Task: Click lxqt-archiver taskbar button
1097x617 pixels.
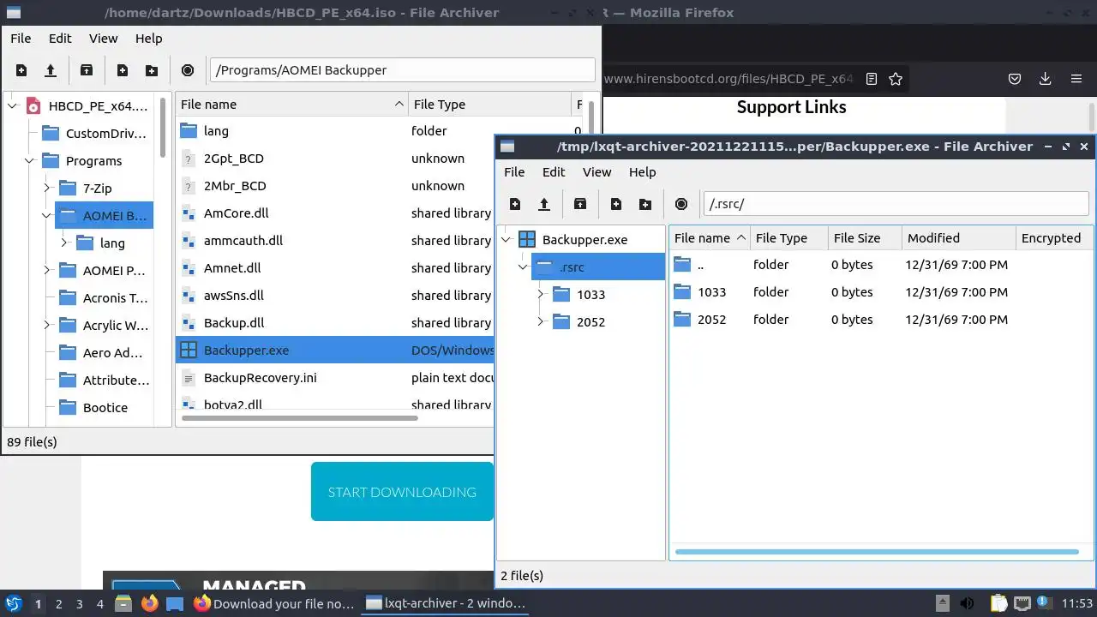Action: (446, 603)
